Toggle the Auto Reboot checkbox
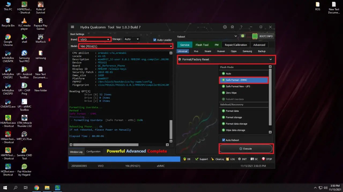This screenshot has width=343, height=192. point(223,140)
